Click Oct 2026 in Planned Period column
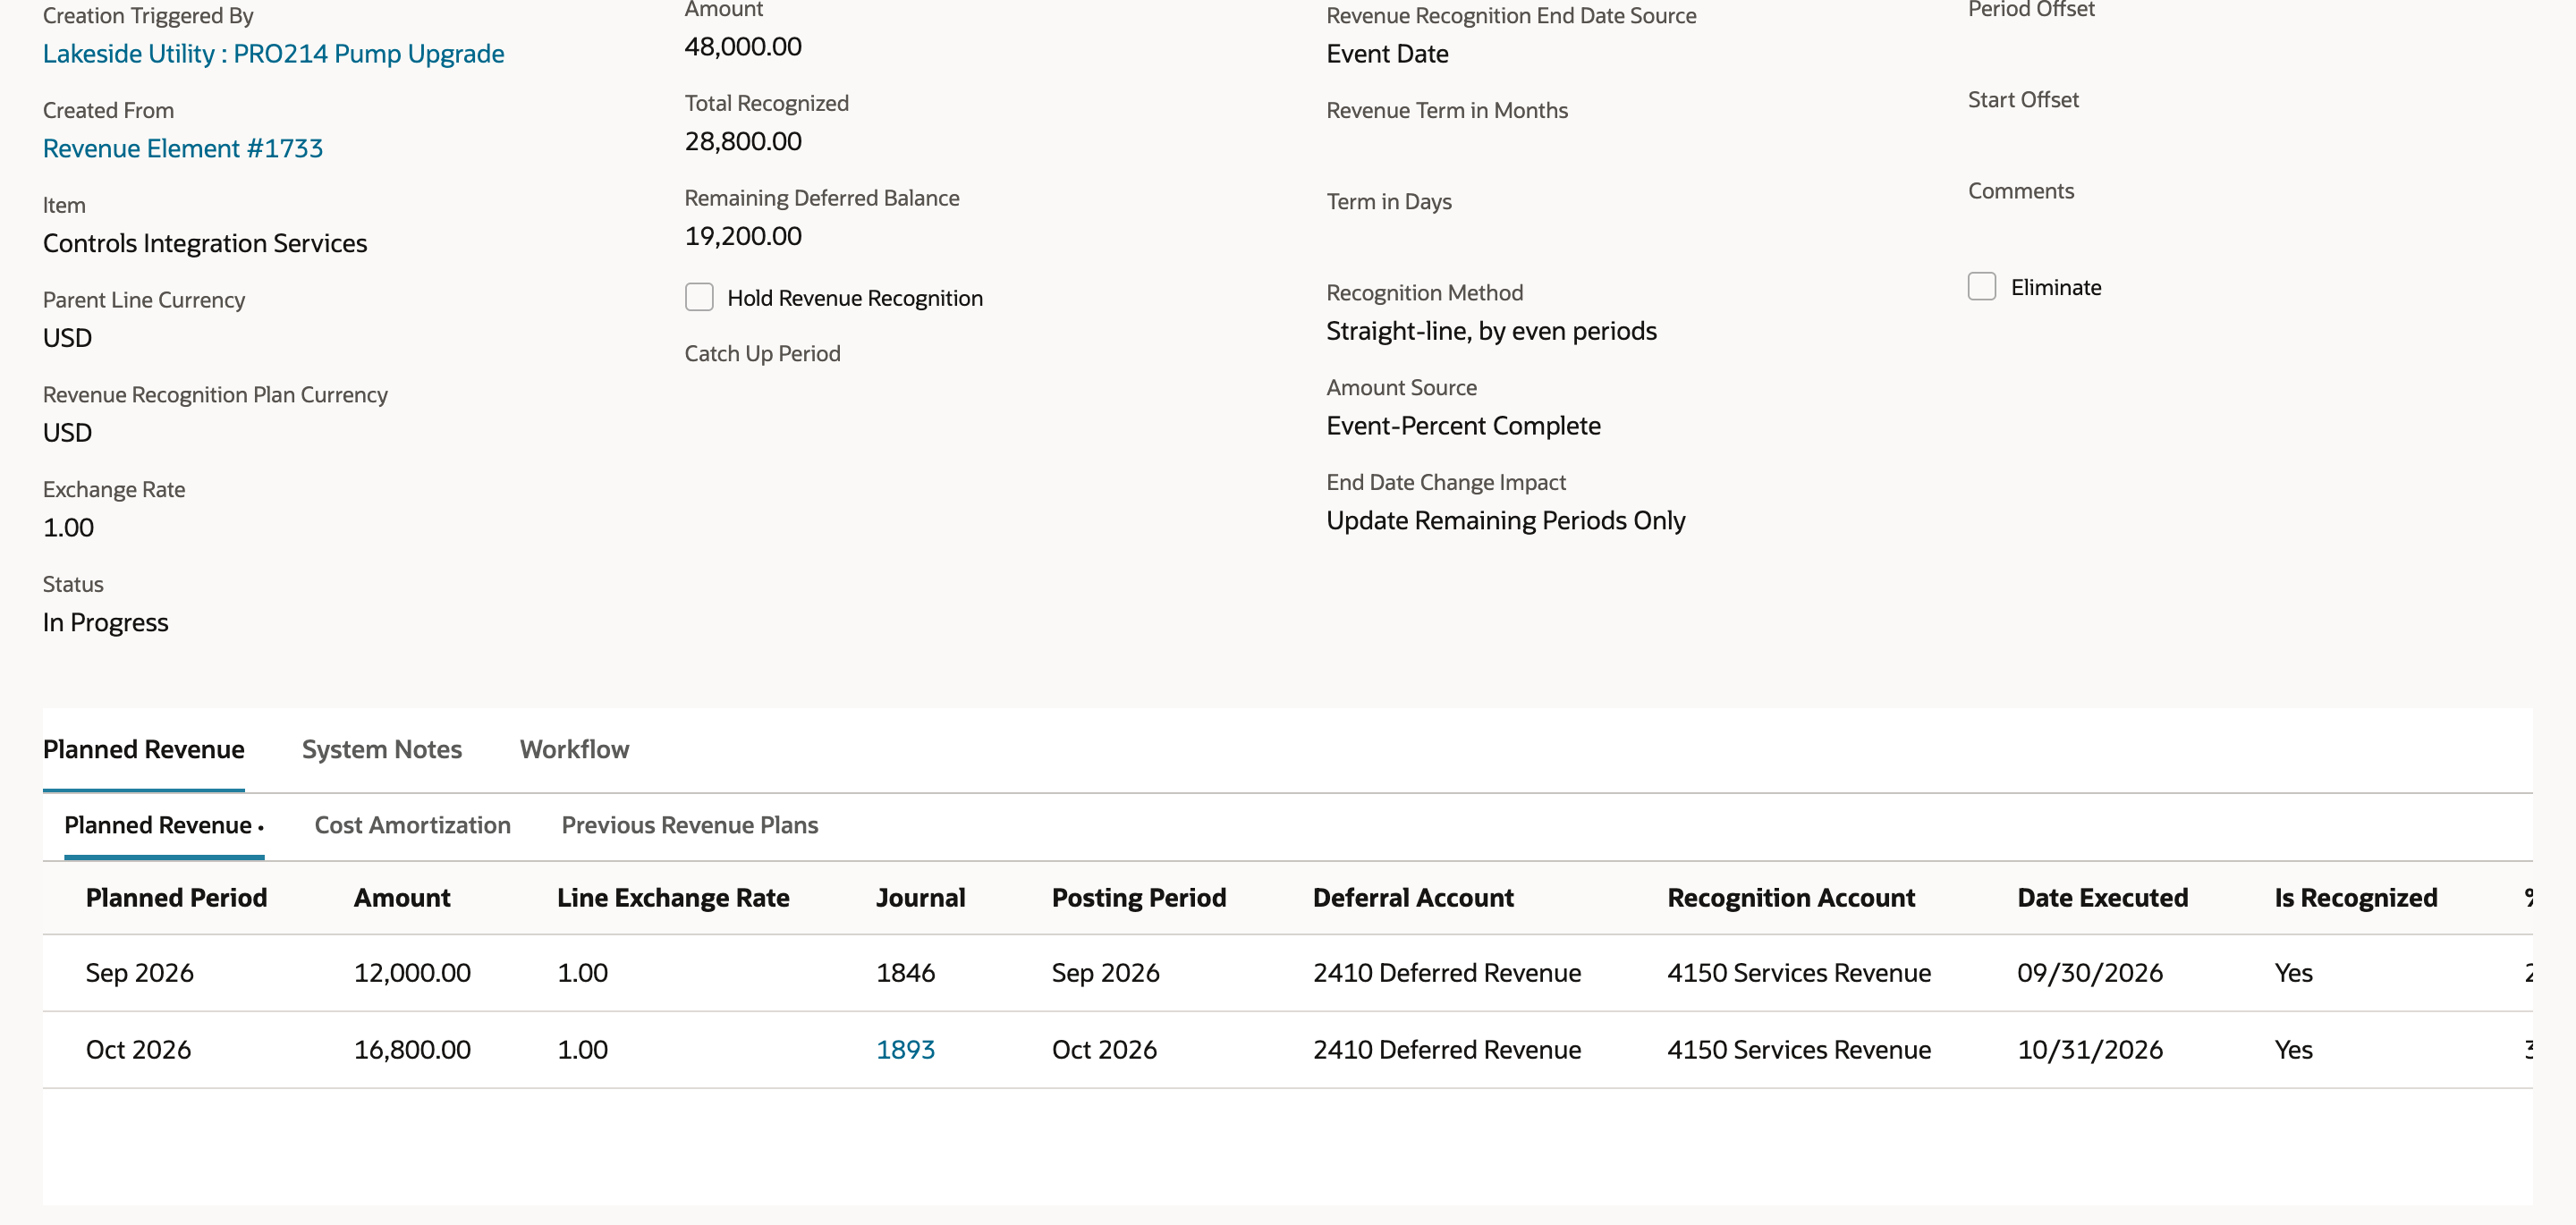Viewport: 2576px width, 1225px height. tap(138, 1049)
